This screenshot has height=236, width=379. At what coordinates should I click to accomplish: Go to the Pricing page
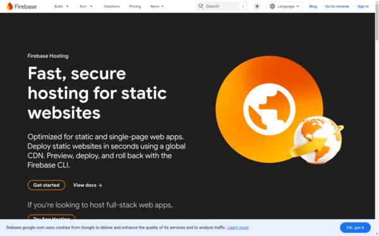(x=135, y=6)
